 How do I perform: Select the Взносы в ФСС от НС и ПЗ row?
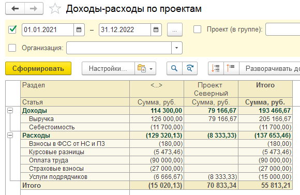75,144
